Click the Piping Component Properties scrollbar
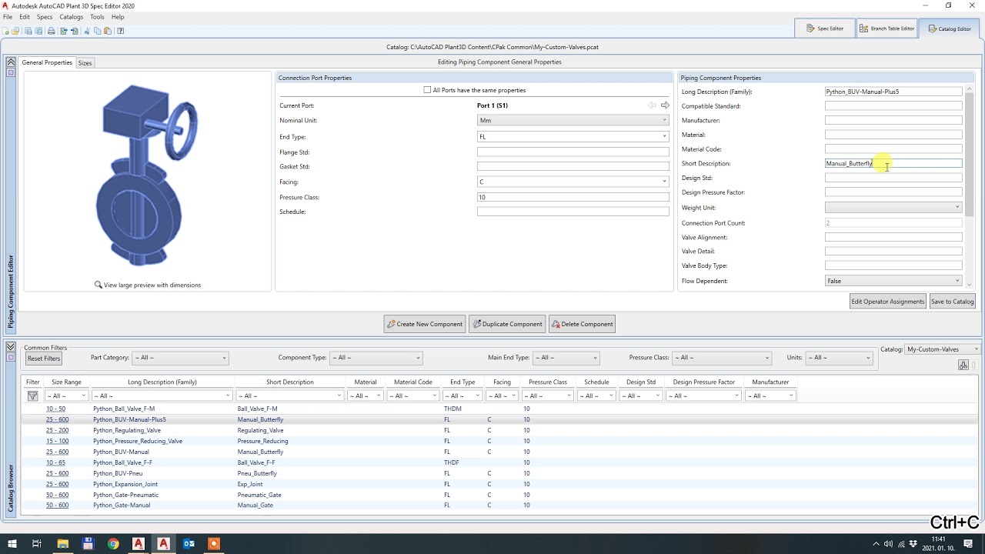This screenshot has width=985, height=554. (x=970, y=154)
